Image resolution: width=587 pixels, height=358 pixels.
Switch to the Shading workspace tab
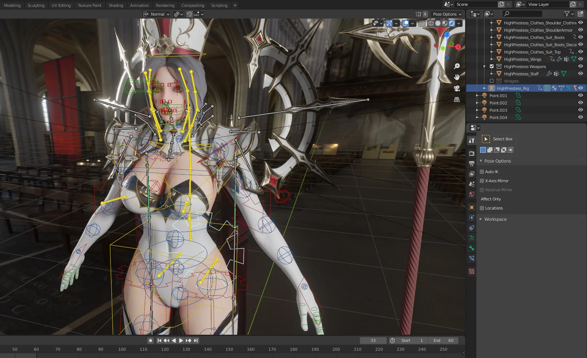pyautogui.click(x=116, y=5)
